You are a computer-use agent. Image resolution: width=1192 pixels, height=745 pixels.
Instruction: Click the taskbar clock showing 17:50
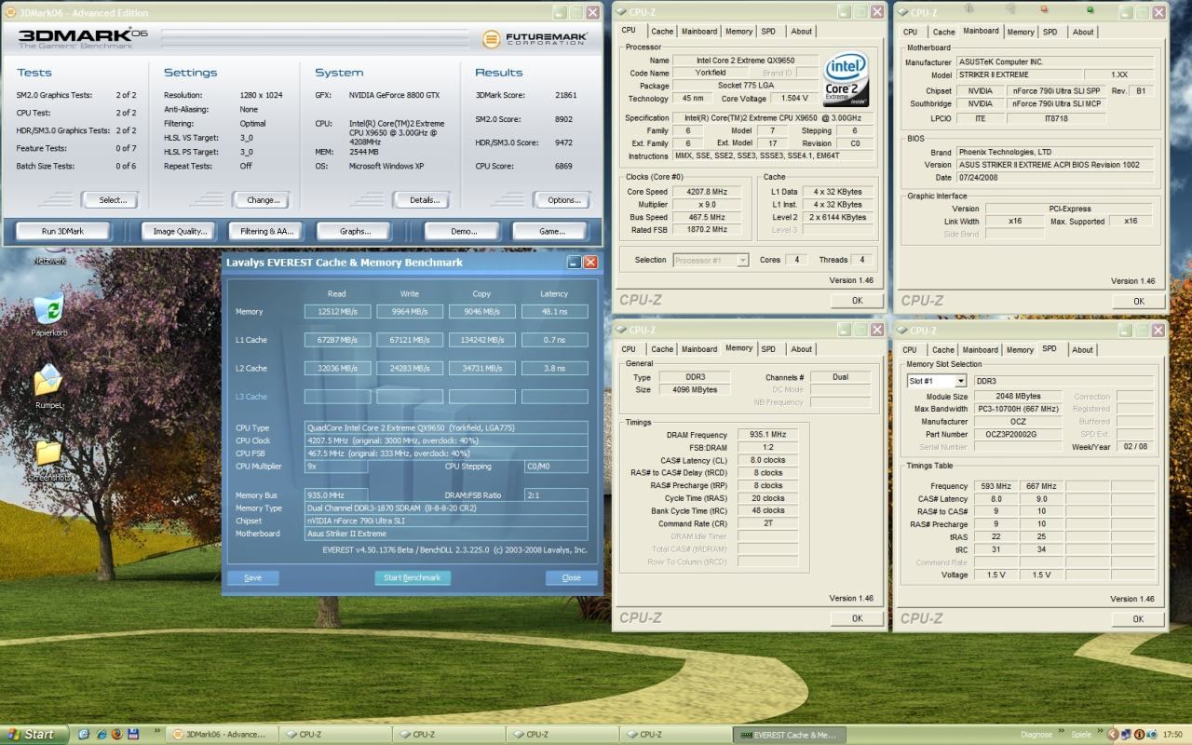(x=1172, y=734)
